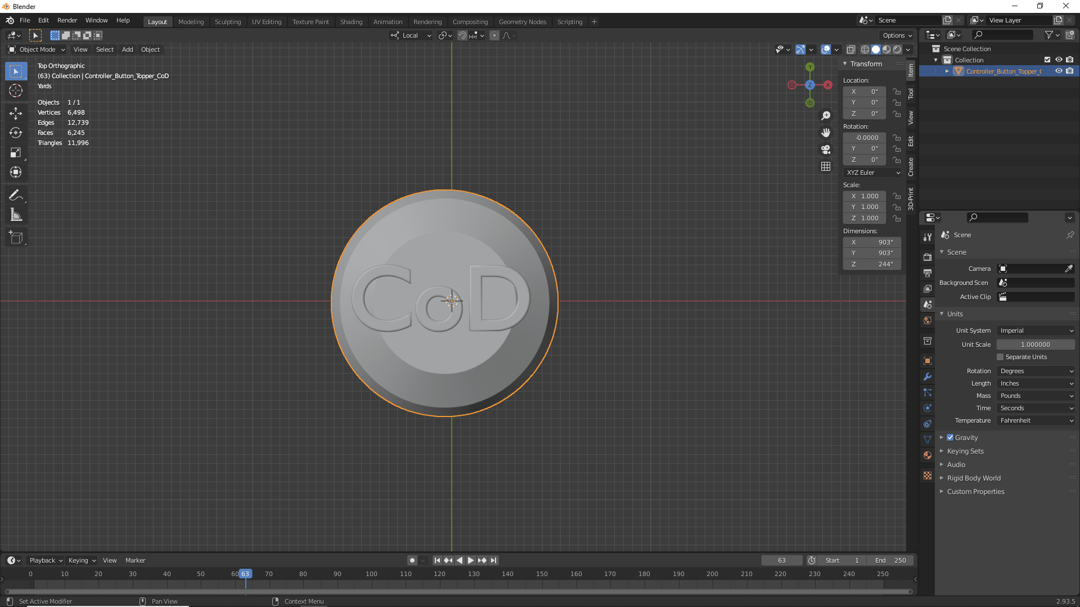
Task: Collapse the Units panel
Action: [x=955, y=314]
